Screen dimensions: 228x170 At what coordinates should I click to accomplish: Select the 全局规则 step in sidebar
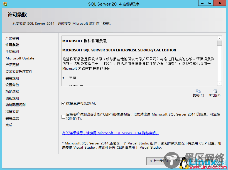(12, 51)
